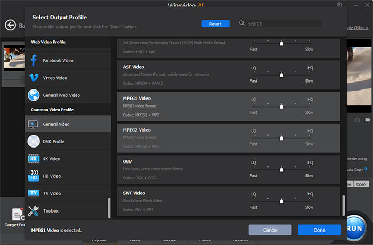This screenshot has height=245, width=373.
Task: Confirm selection with Done button
Action: 319,230
